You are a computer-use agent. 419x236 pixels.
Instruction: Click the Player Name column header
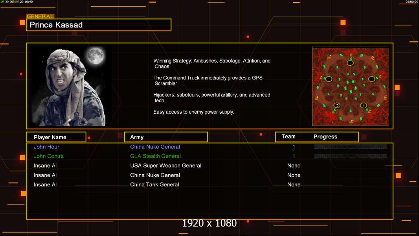tap(56, 137)
